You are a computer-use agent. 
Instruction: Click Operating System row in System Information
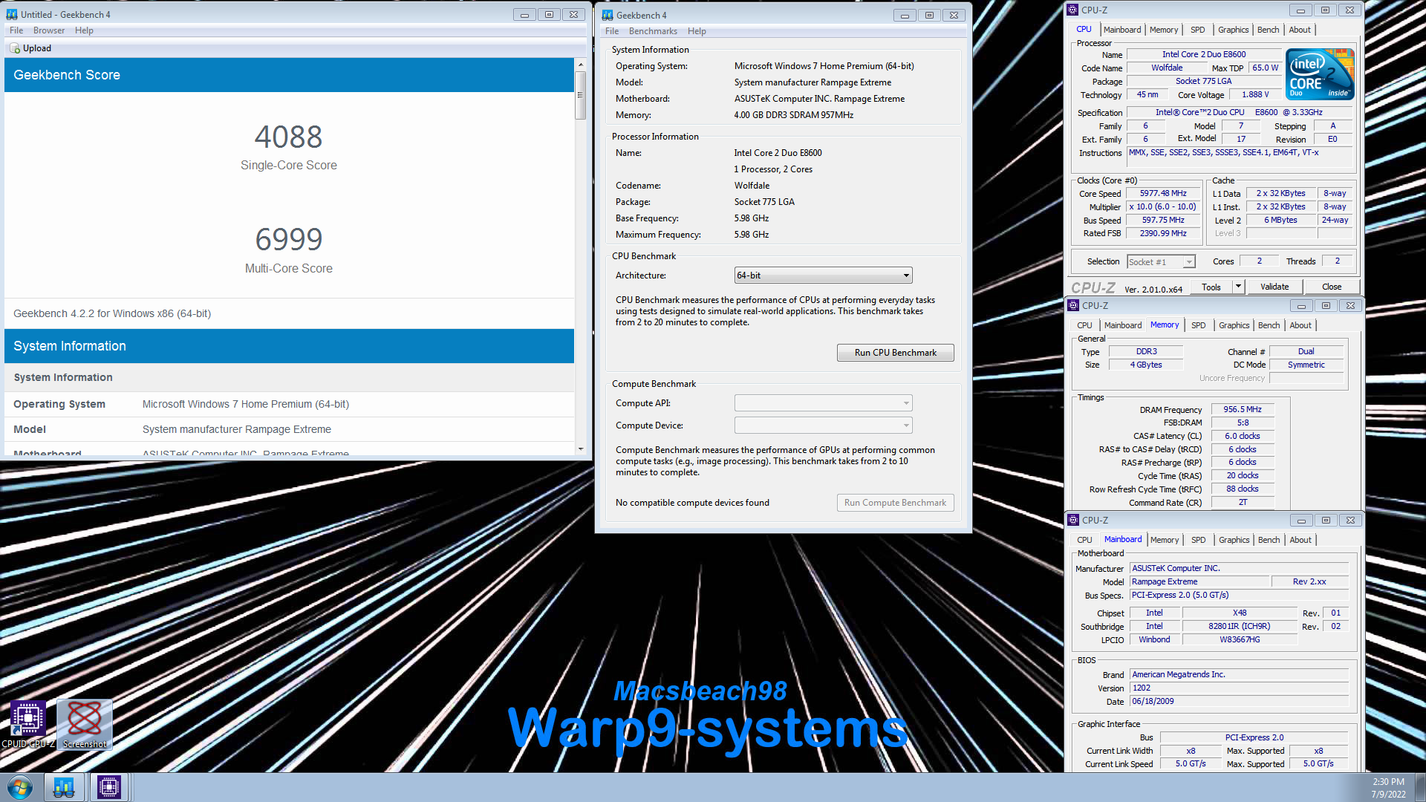(x=289, y=404)
